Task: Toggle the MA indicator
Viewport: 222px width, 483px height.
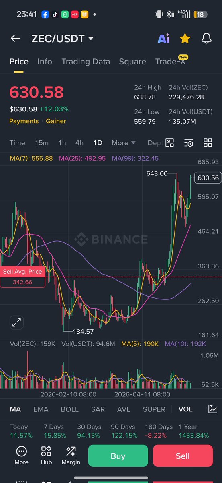Action: 15,409
